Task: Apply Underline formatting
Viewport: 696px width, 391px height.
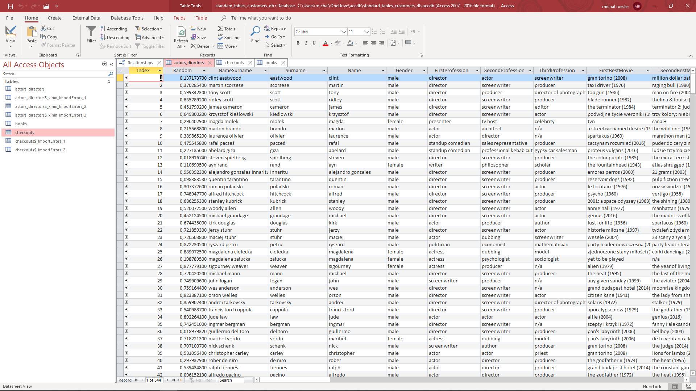Action: [x=314, y=43]
